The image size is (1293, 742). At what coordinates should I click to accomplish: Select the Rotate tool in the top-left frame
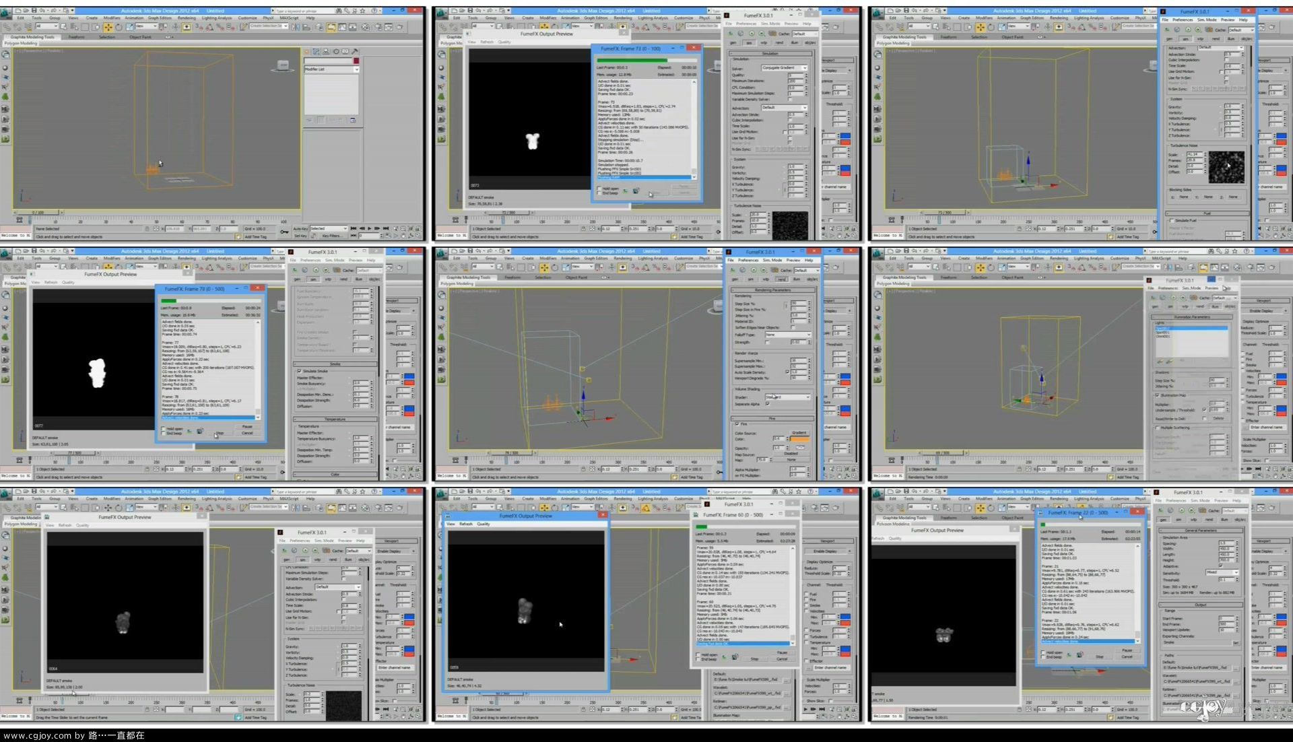(x=119, y=27)
